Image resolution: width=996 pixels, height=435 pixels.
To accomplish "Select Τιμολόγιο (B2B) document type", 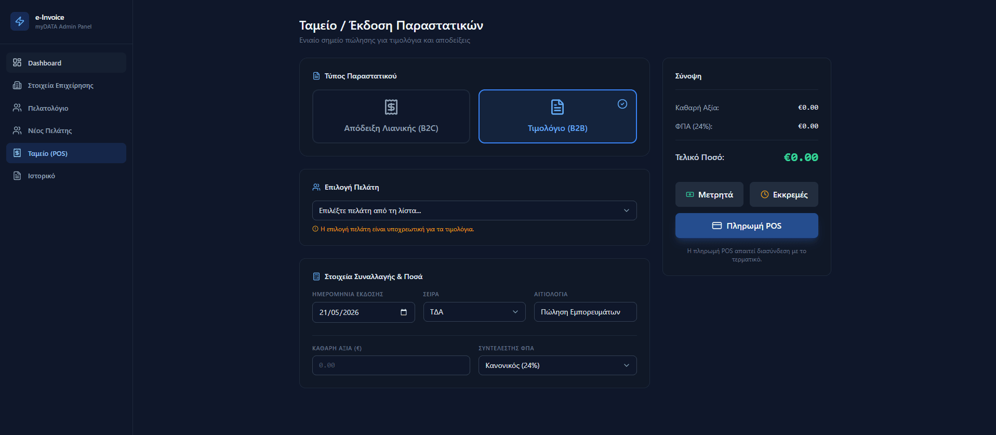I will tap(557, 116).
